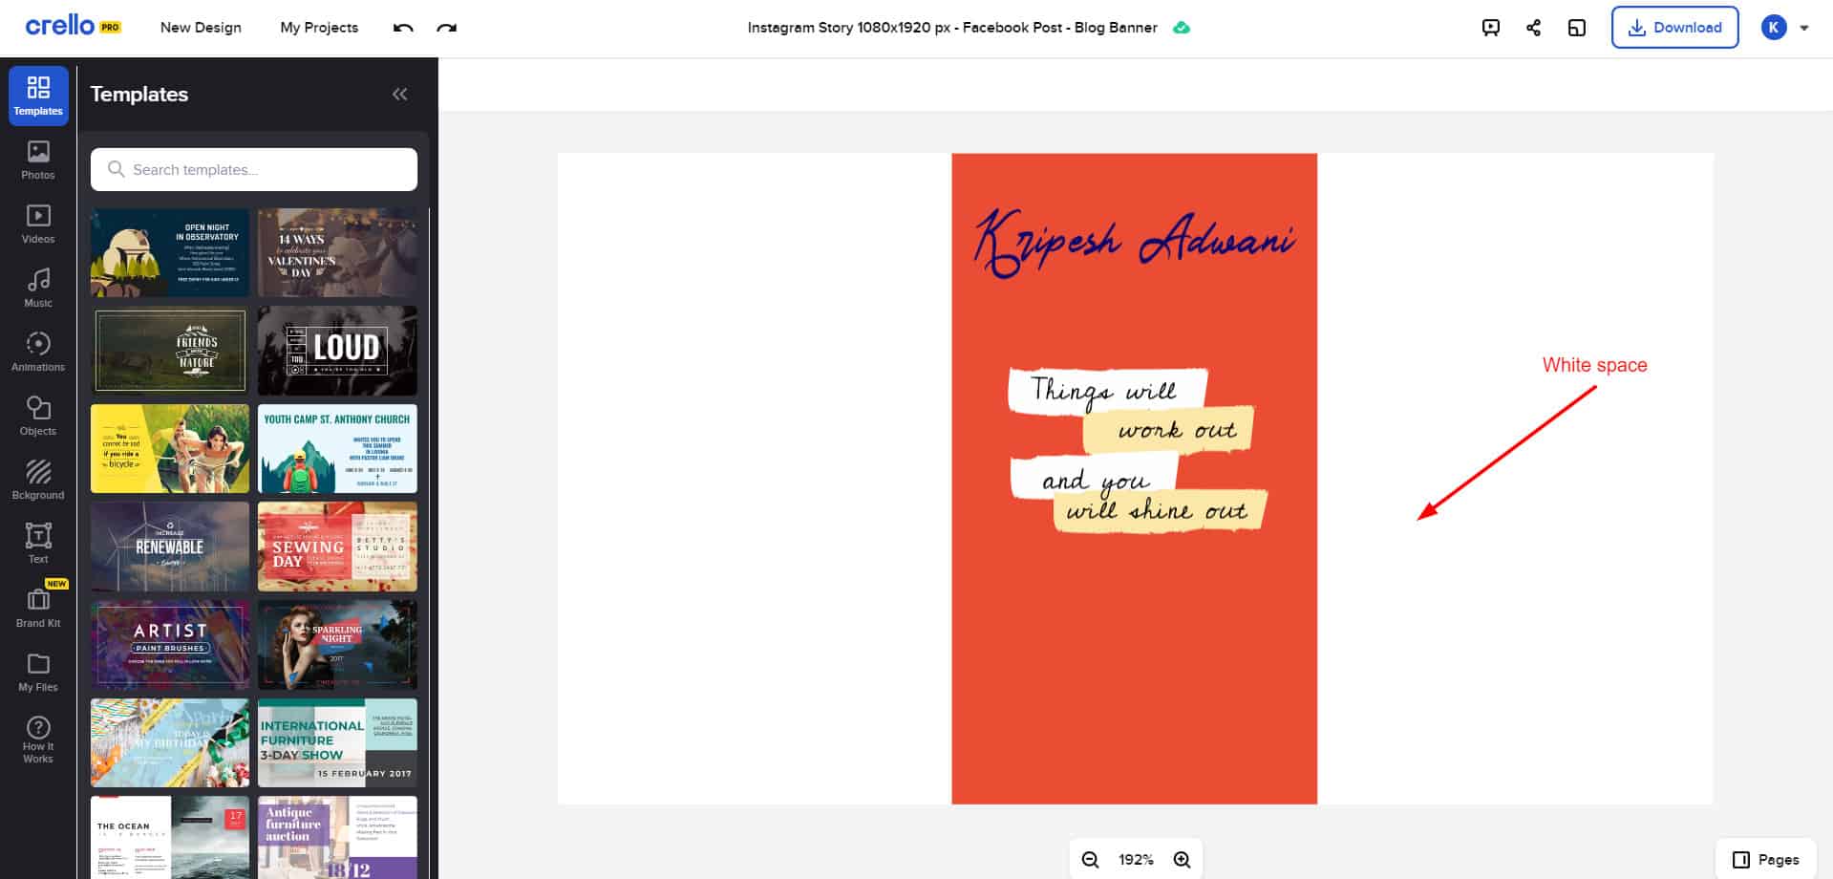Screen dimensions: 1833x879
Task: Choose the LOUD template thumbnail
Action: (x=337, y=351)
